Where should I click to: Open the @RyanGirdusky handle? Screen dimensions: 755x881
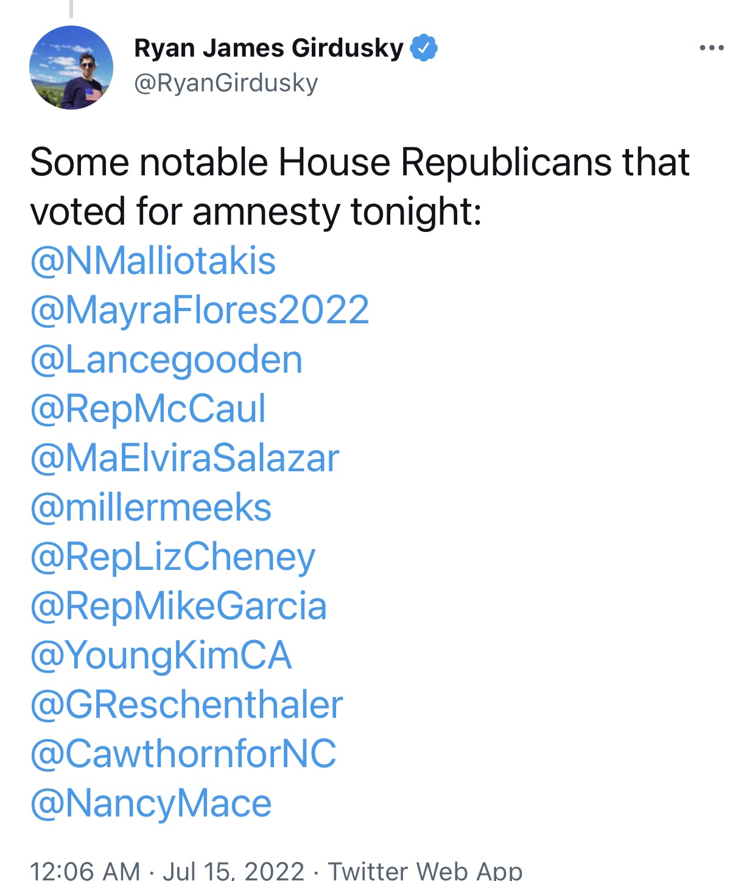click(226, 83)
